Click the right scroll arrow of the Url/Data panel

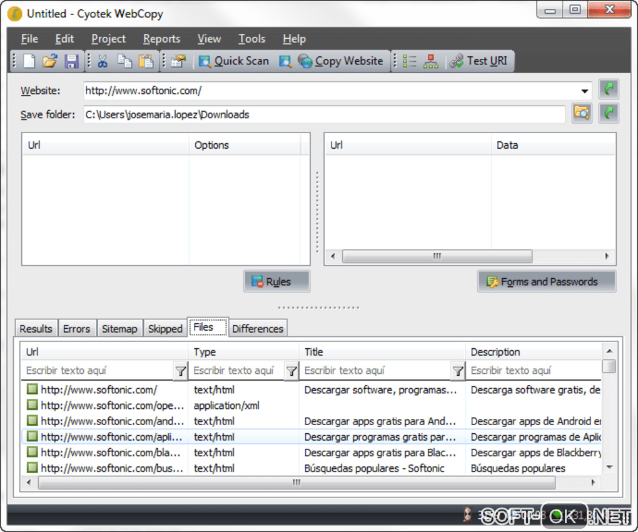(x=607, y=256)
